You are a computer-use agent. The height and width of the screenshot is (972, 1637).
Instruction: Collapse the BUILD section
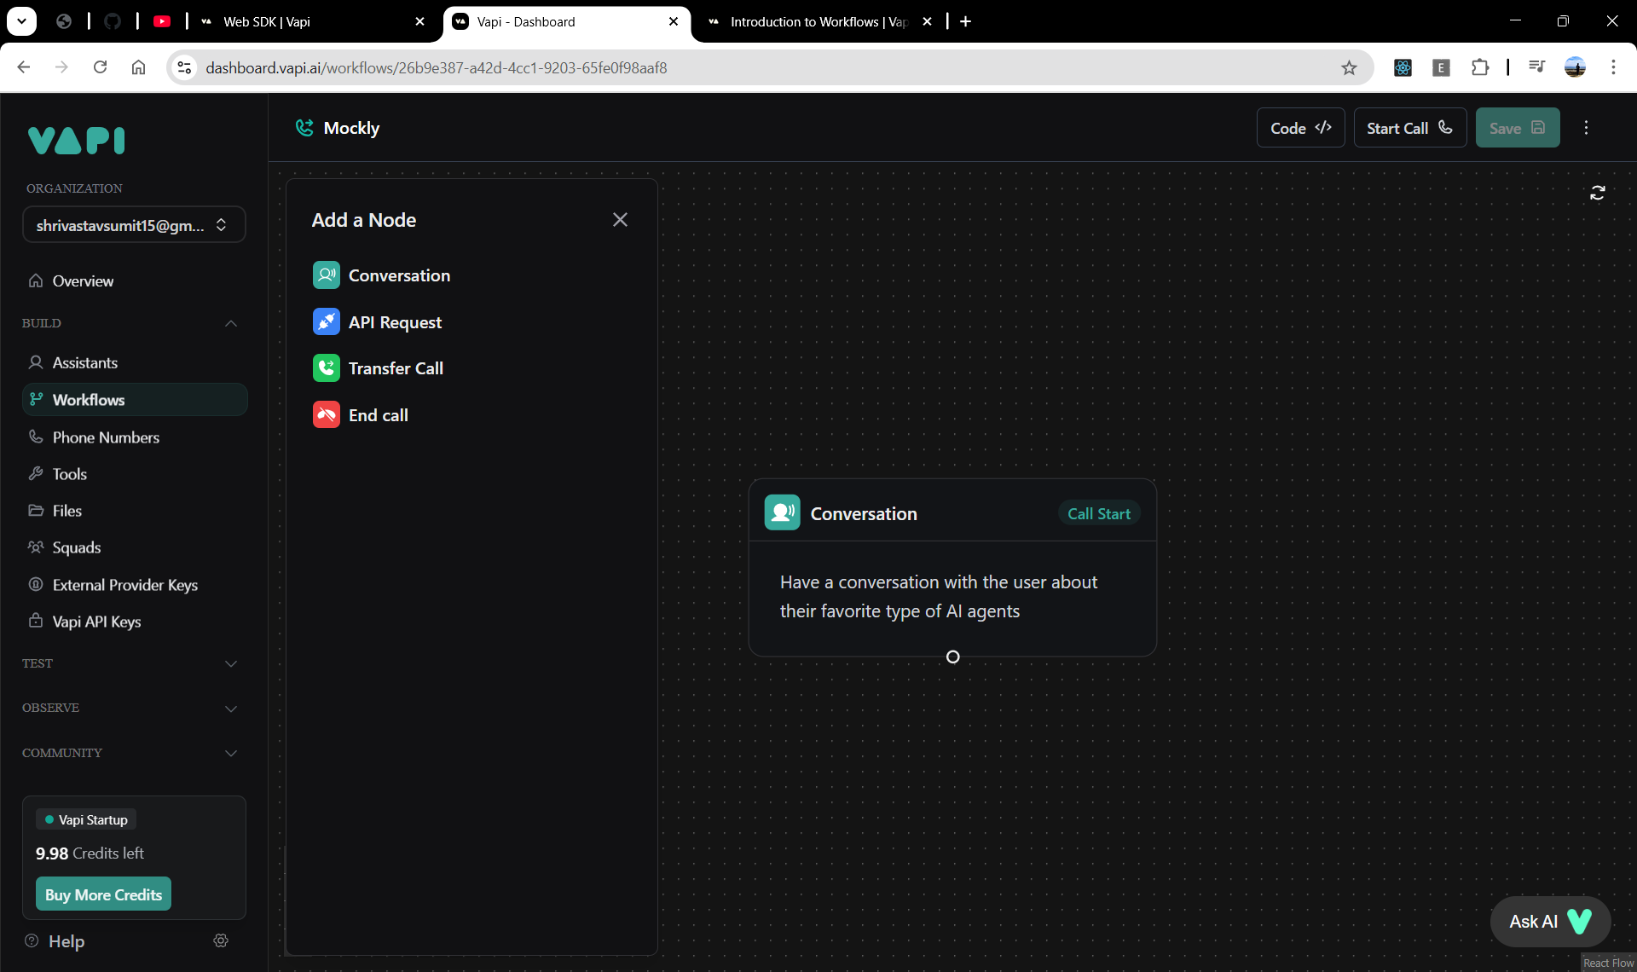(x=230, y=323)
